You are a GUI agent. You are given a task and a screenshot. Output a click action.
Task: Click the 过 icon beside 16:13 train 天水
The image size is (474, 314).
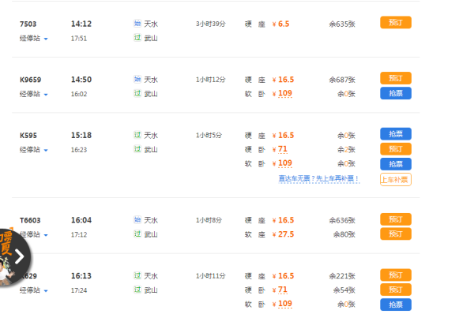(137, 275)
